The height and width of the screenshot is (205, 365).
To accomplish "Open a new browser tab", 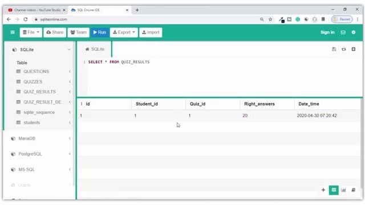I will pyautogui.click(x=137, y=10).
